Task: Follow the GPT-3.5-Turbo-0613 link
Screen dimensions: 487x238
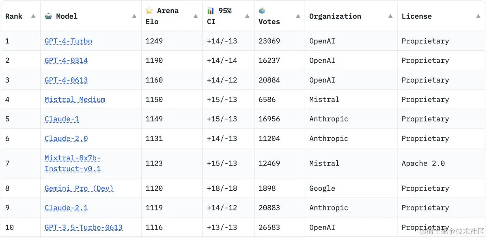Action: (x=84, y=227)
